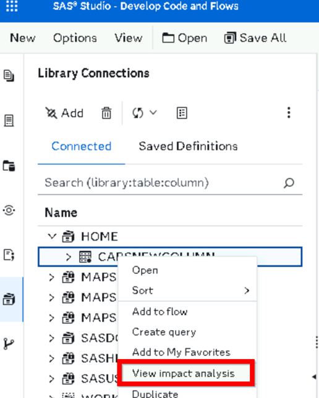Select View impact analysis
The width and height of the screenshot is (319, 398).
click(183, 373)
